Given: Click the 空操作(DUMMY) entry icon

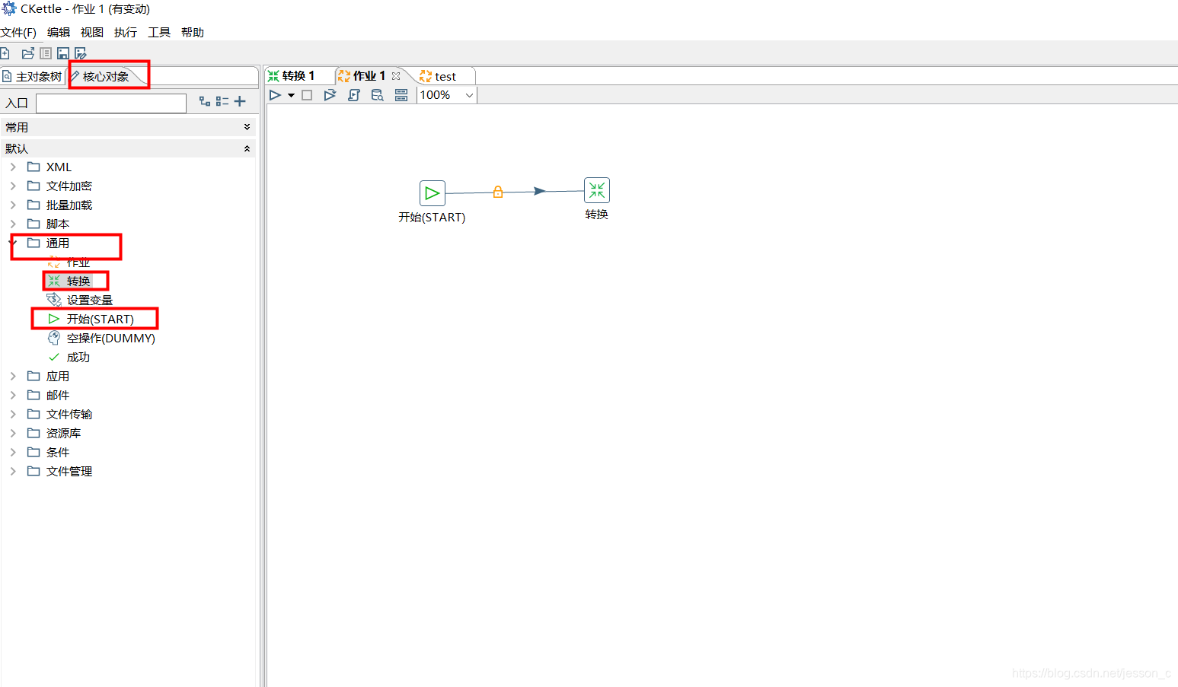Looking at the screenshot, I should 54,338.
